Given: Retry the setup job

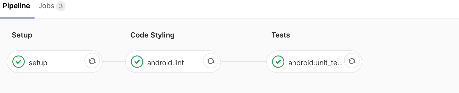Looking at the screenshot, I should pyautogui.click(x=92, y=61).
